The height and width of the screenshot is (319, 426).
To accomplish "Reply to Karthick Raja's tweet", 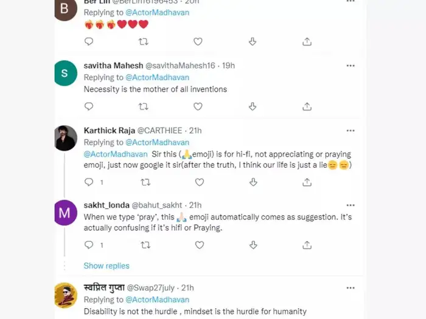I will click(x=89, y=182).
